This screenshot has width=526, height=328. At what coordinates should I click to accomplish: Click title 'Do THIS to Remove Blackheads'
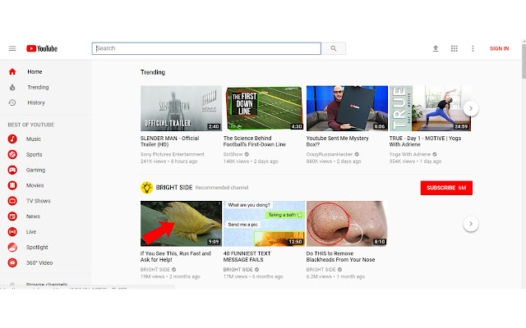click(x=340, y=257)
